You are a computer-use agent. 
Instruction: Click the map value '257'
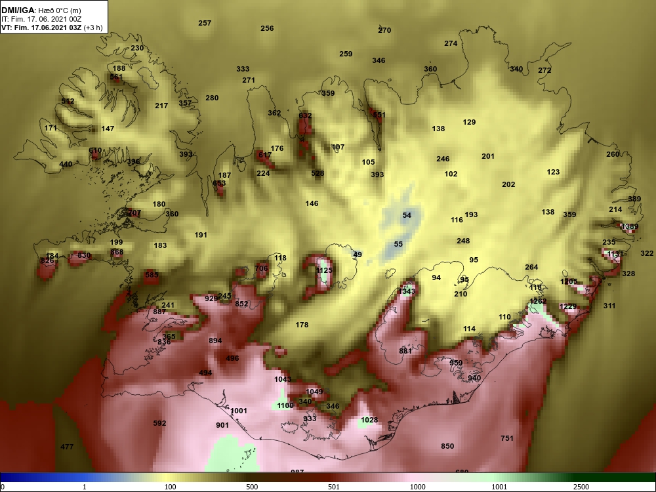click(205, 23)
